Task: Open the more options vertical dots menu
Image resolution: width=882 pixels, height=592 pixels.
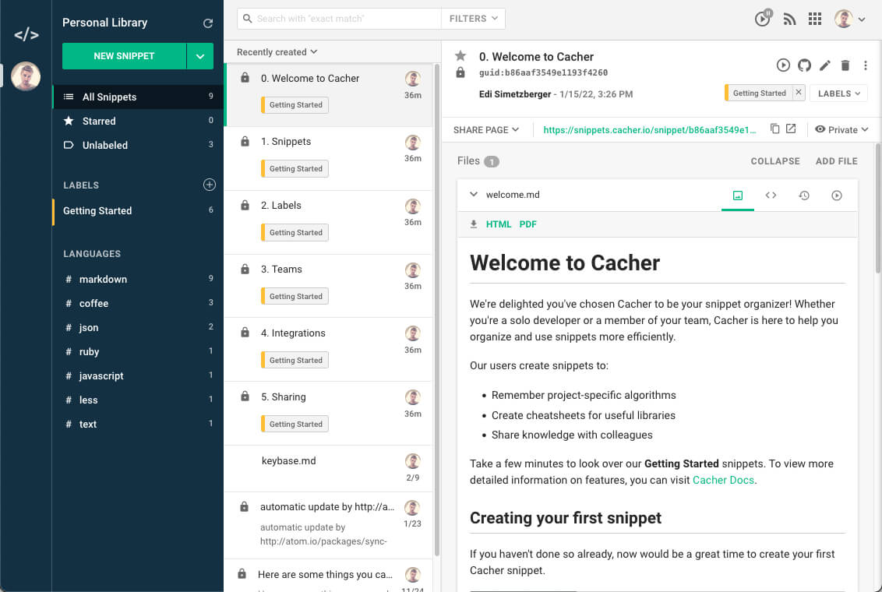Action: [865, 65]
